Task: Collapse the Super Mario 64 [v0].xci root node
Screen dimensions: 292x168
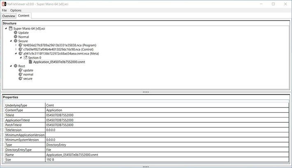Action: [6, 28]
